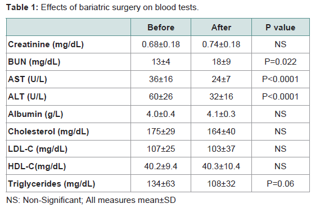
Task: Click the Table 1 caption title
Action: pos(102,7)
